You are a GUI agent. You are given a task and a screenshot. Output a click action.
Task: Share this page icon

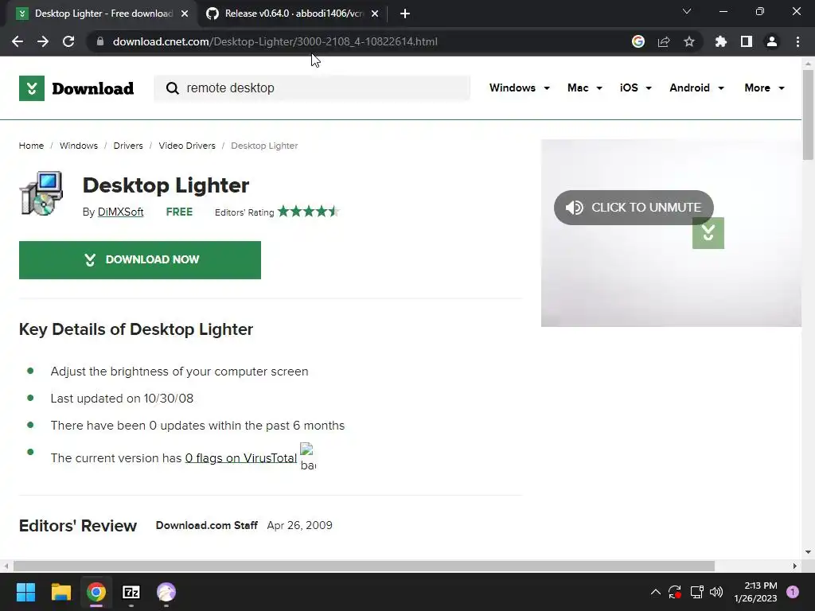(x=664, y=41)
